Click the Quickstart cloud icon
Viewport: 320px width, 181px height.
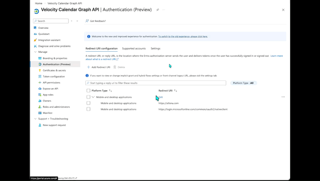coord(35,34)
